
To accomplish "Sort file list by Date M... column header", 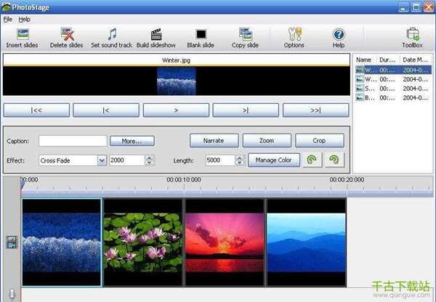I will pyautogui.click(x=416, y=60).
